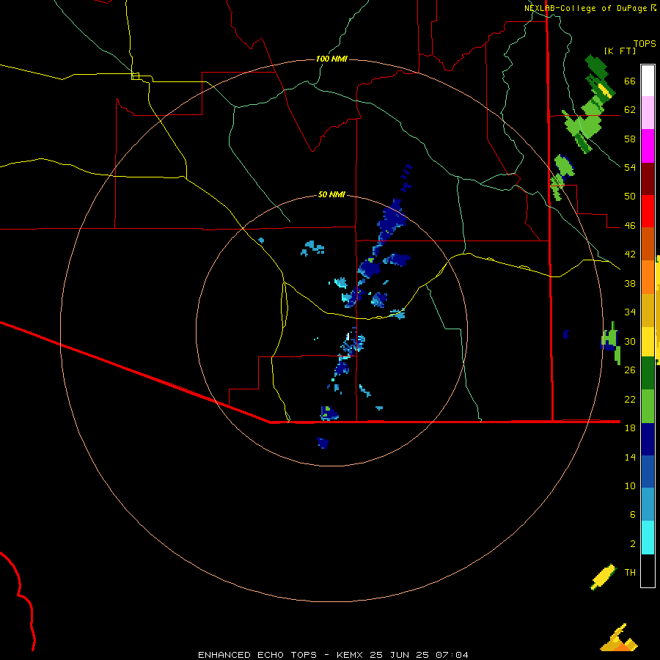Click the magenta legend swatch
Viewport: 660px width, 660px height.
click(648, 146)
